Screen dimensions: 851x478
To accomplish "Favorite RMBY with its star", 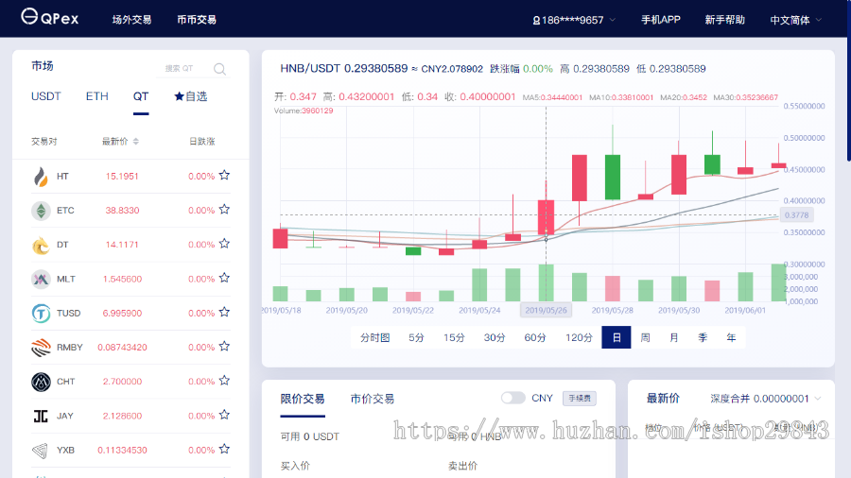I will (224, 346).
